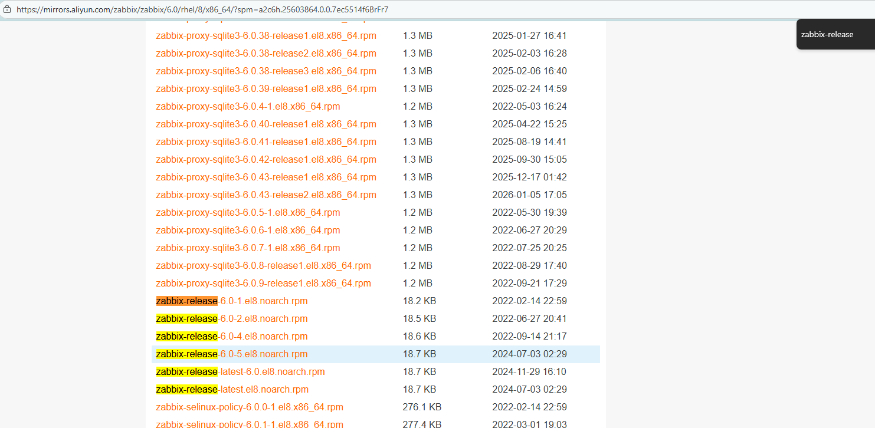The image size is (875, 428).
Task: Select date 2025-02-24 14:59
Action: click(529, 89)
